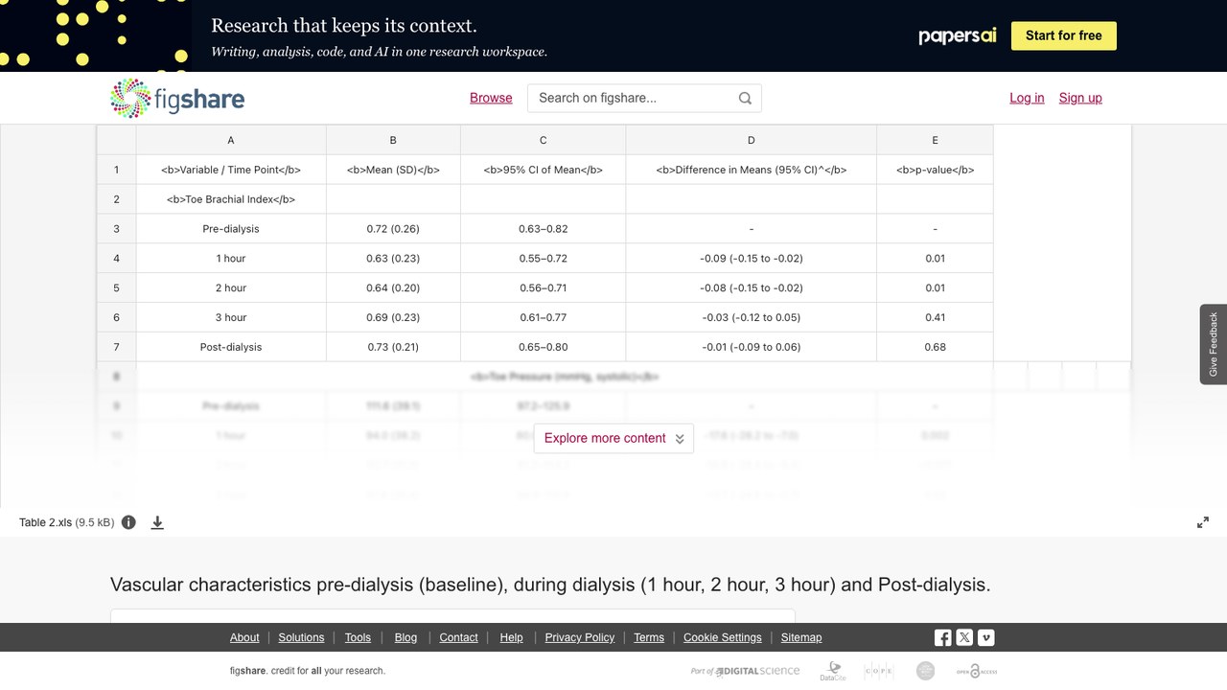Show file info for Table 2.xls

128,522
